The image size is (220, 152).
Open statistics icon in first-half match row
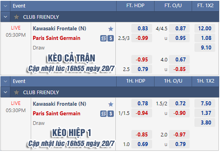click(103, 114)
